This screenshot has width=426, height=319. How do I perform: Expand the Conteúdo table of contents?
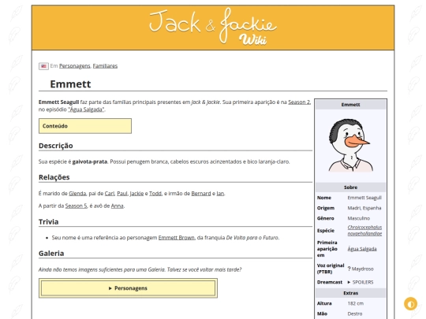coord(85,126)
